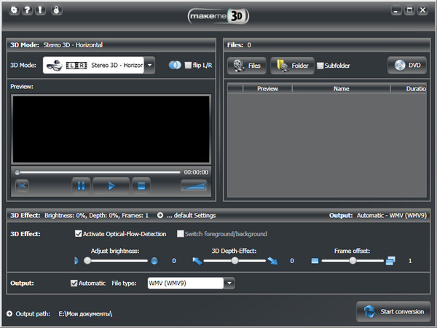Toggle the Automatic output checkbox

[x=74, y=283]
